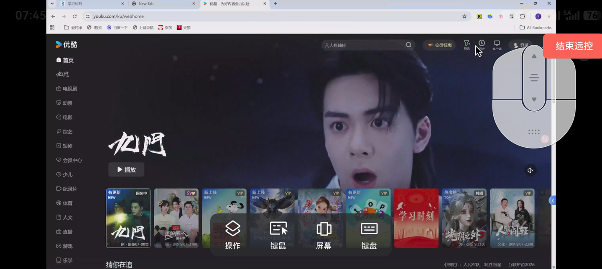This screenshot has width=602, height=269.
Task: Select the 九門 thumbnail card
Action: (128, 218)
